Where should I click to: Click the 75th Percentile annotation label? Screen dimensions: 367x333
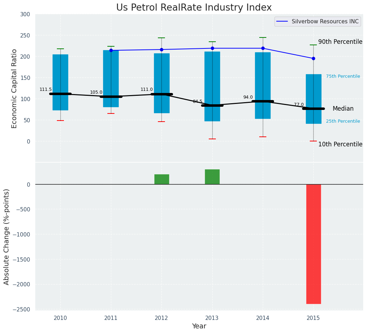[x=343, y=76]
